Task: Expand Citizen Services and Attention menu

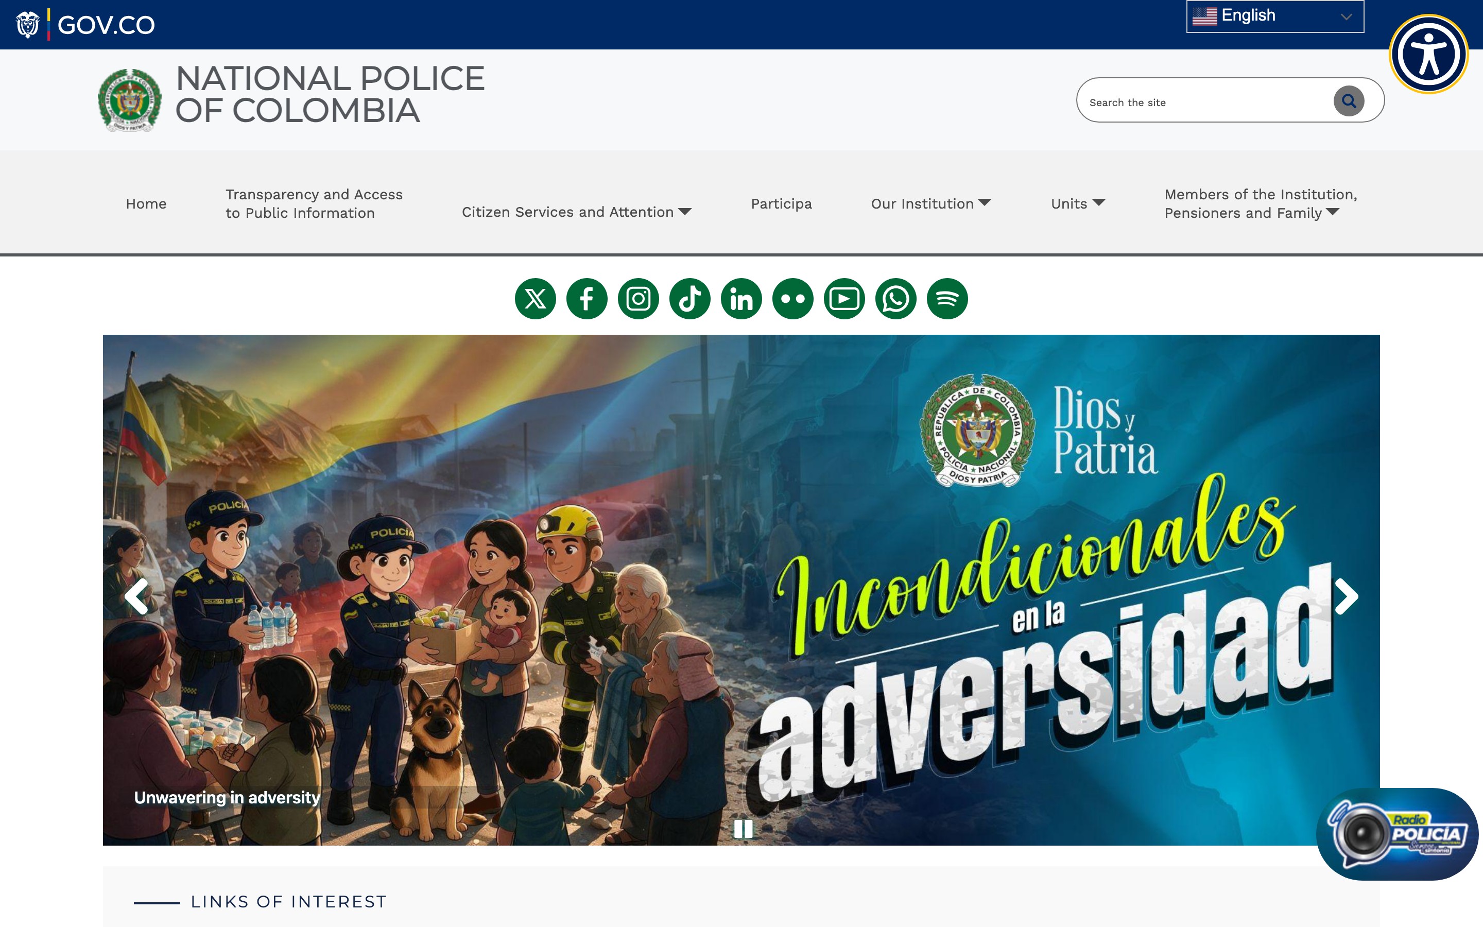Action: [x=576, y=212]
